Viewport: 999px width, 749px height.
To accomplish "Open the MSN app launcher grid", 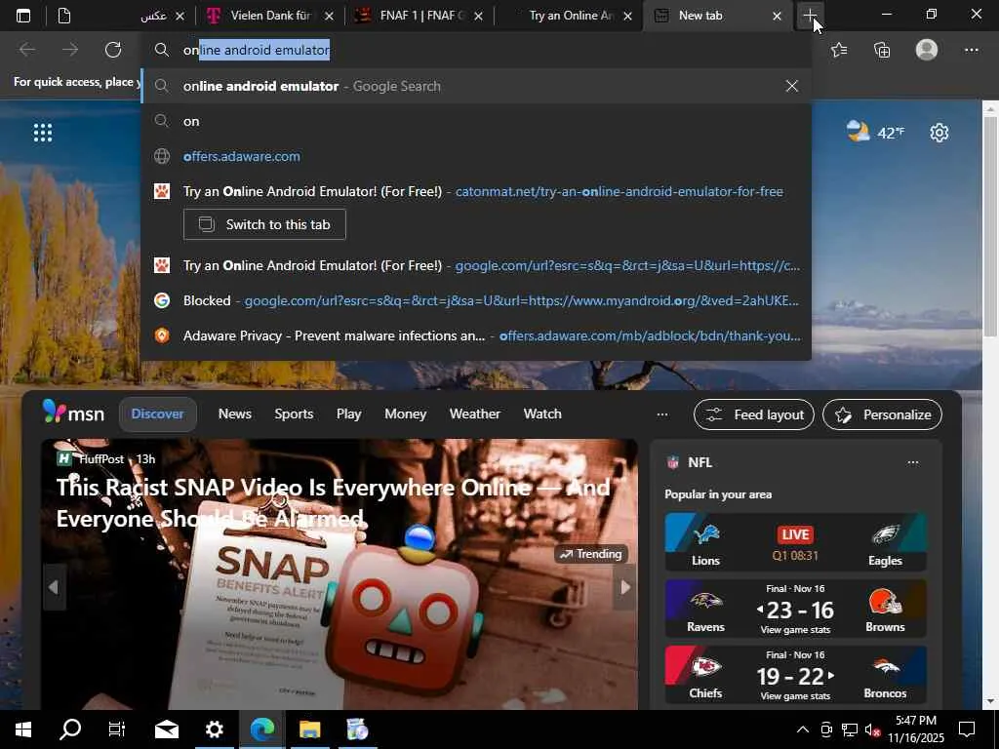I will click(x=43, y=133).
